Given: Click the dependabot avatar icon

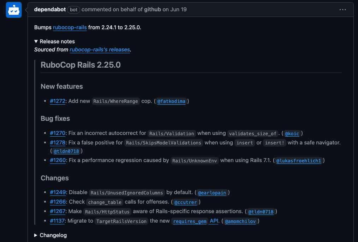Looking at the screenshot, I should coord(14,10).
